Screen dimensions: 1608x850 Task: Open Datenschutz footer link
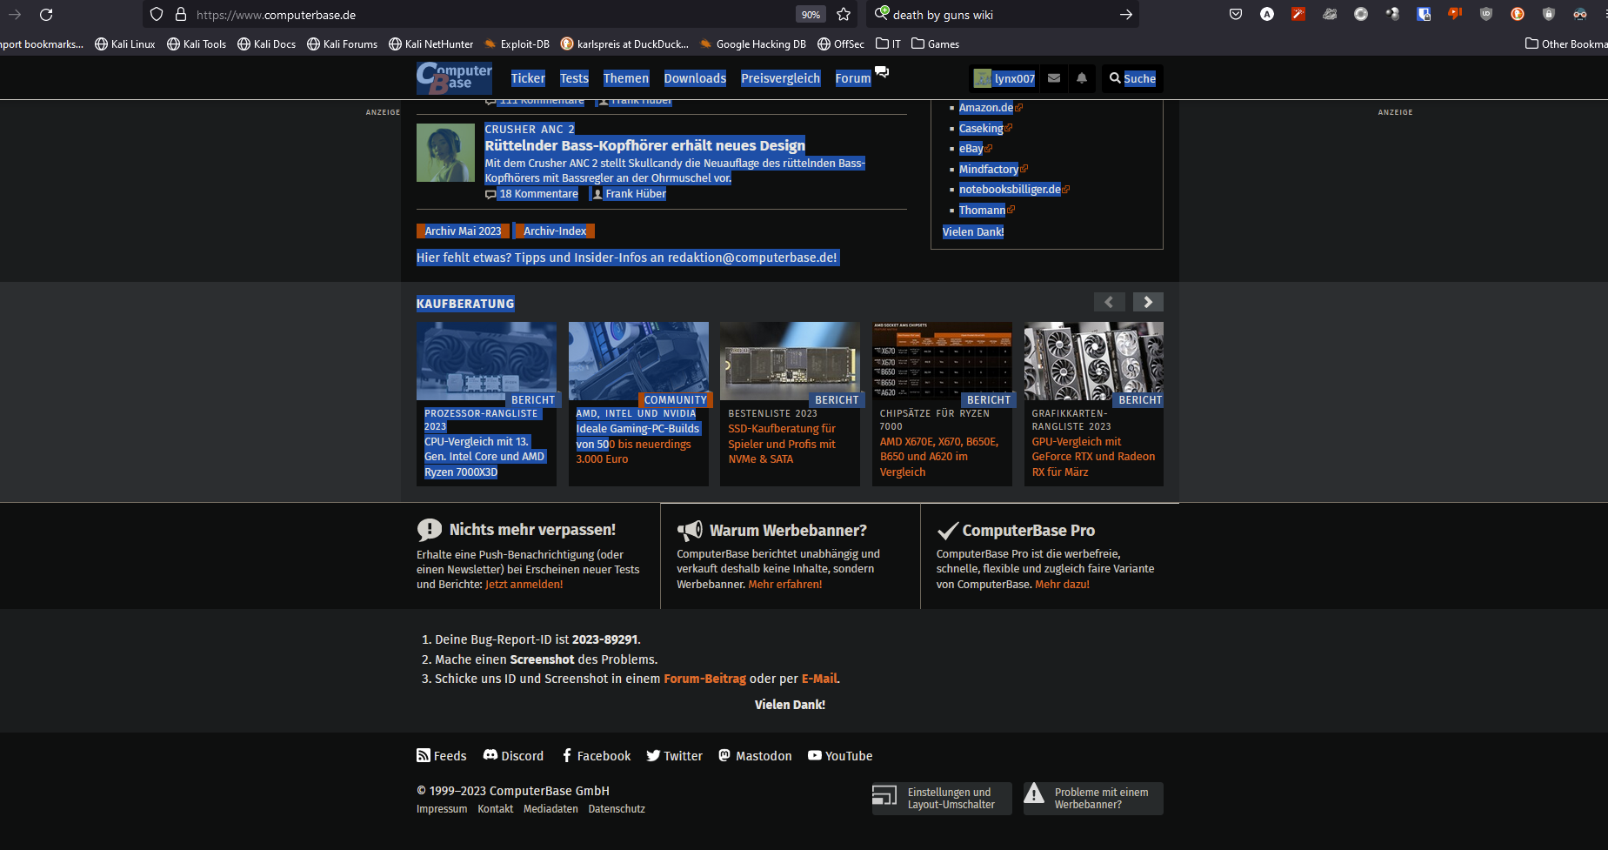[x=617, y=809]
